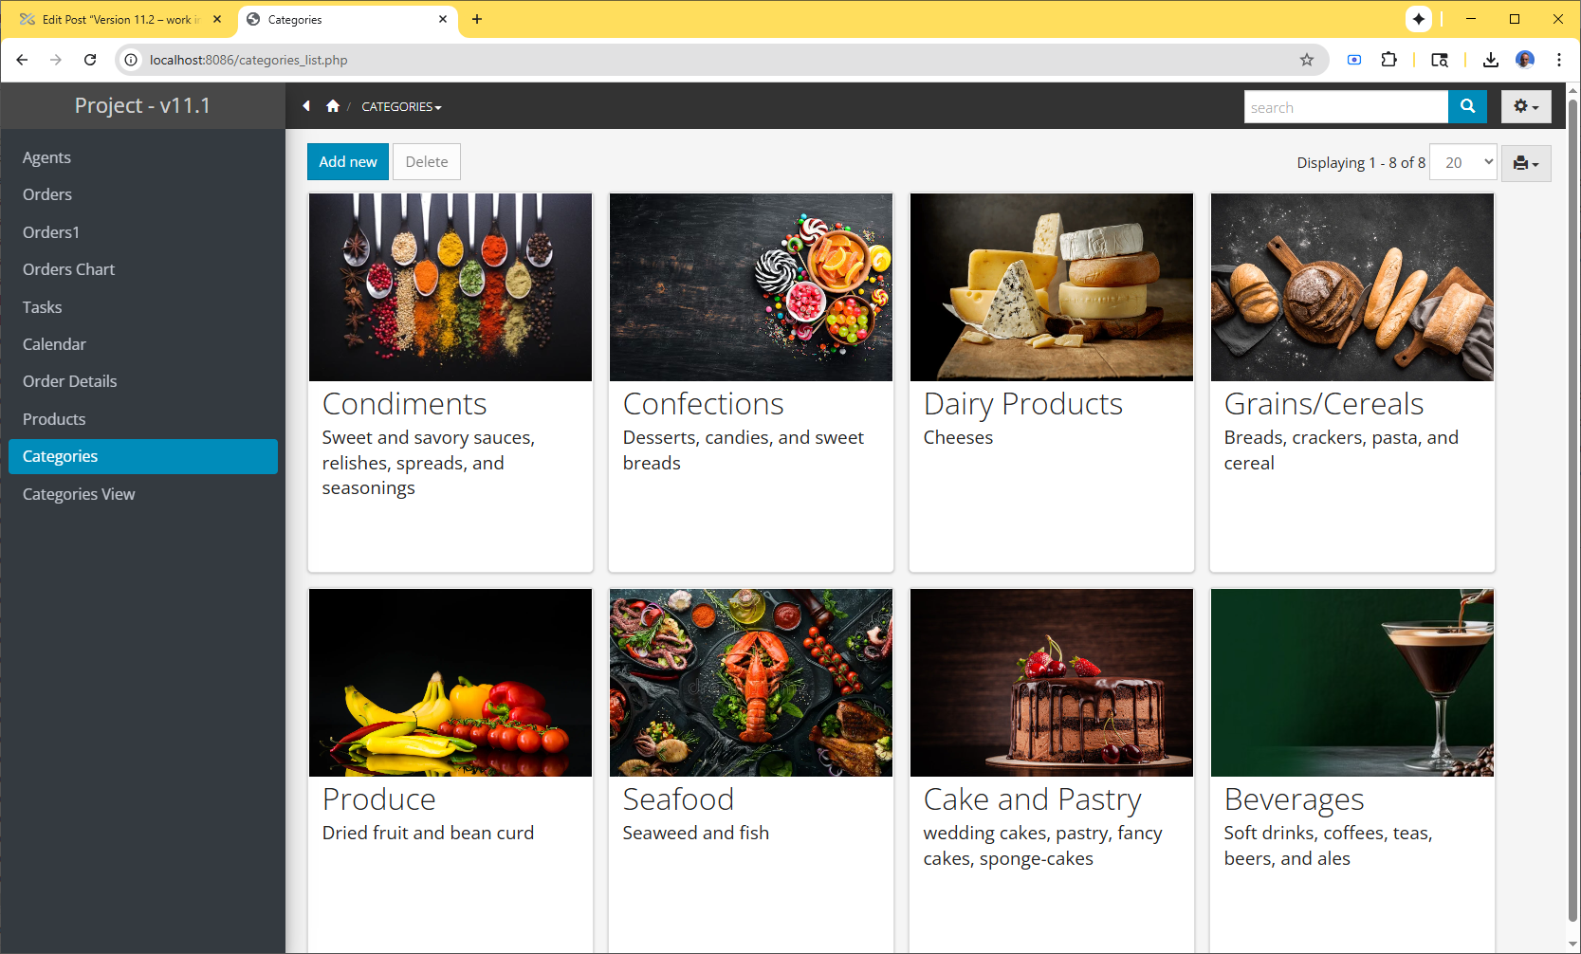Image resolution: width=1581 pixels, height=954 pixels.
Task: Open Orders Chart in sidebar
Action: coord(68,269)
